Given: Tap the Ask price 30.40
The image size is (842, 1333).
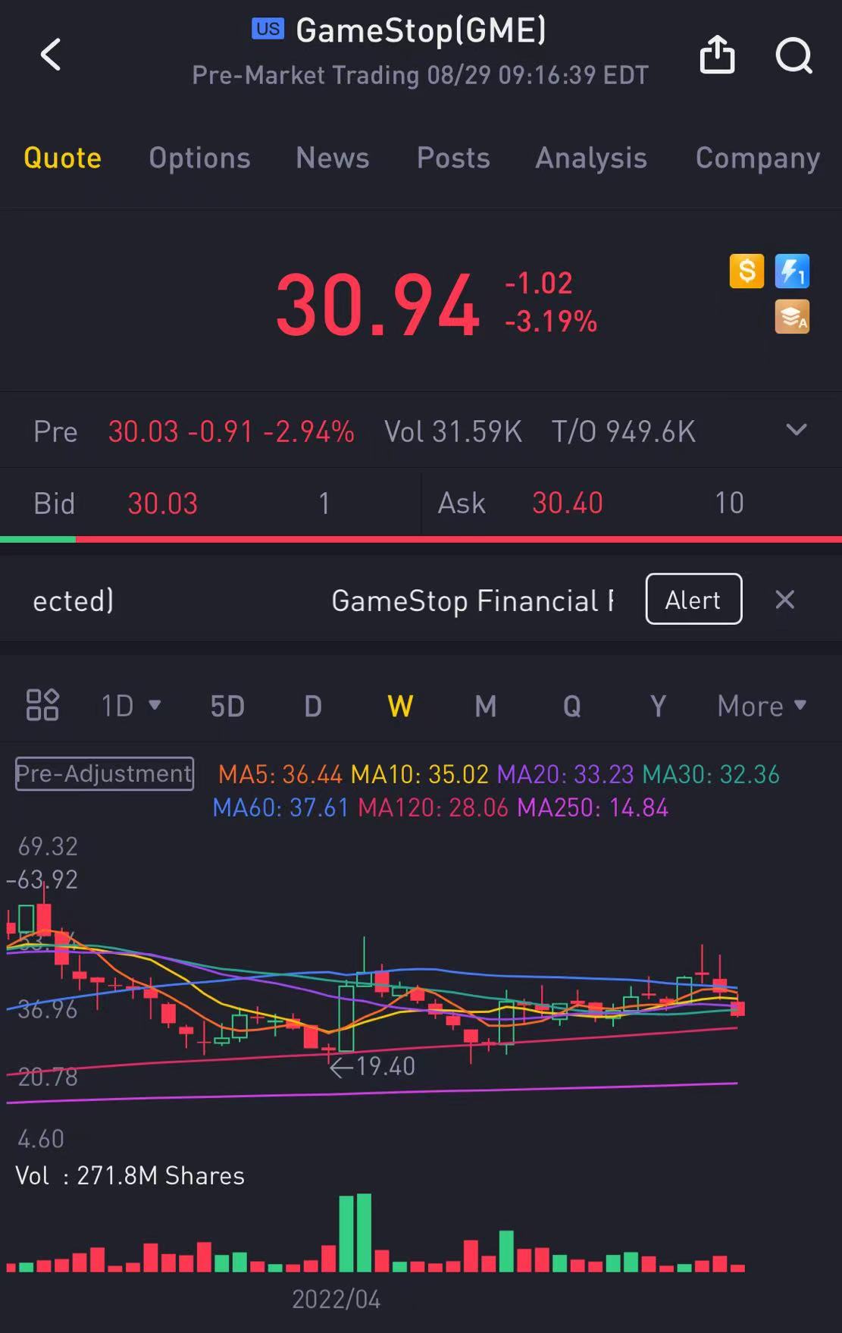Looking at the screenshot, I should pyautogui.click(x=567, y=503).
